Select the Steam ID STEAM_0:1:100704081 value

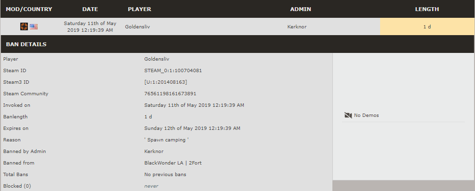coord(173,71)
